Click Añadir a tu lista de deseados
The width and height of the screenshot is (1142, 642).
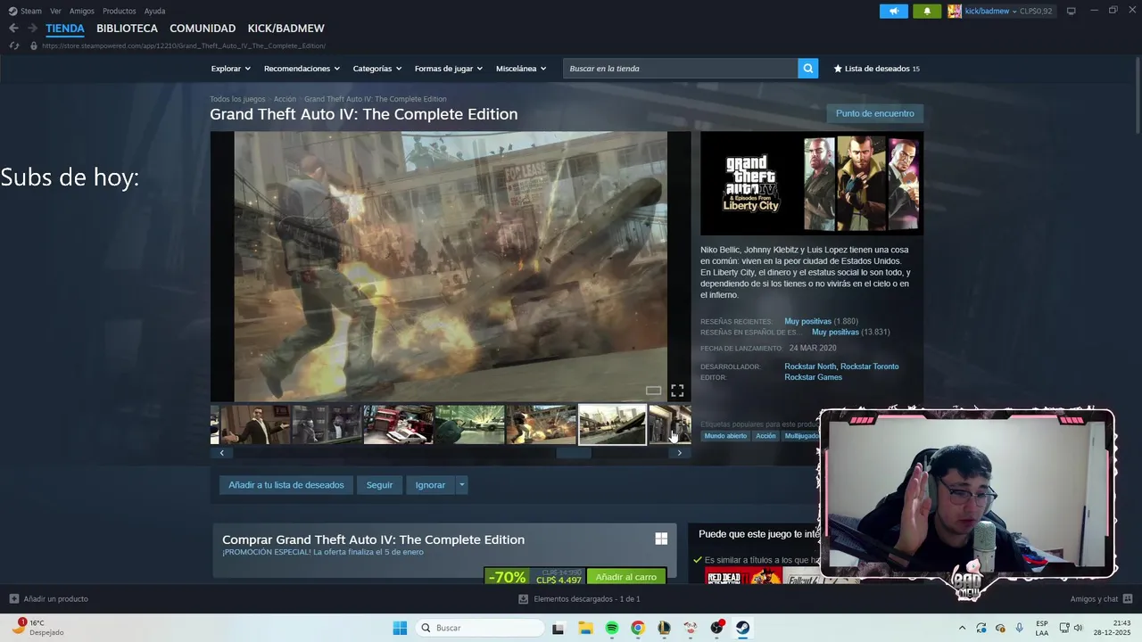tap(285, 485)
